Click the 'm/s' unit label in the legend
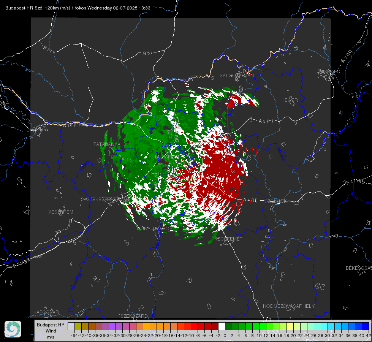372x342 pixels. pos(51,337)
